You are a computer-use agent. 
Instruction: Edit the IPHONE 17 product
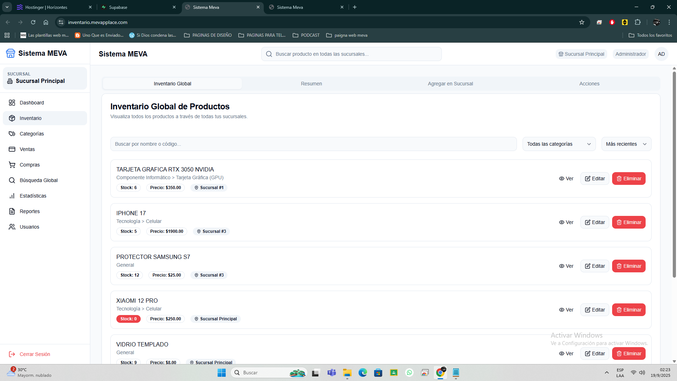tap(595, 222)
